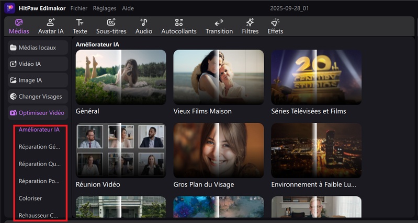
Task: Open the Réglages menu
Action: (105, 8)
